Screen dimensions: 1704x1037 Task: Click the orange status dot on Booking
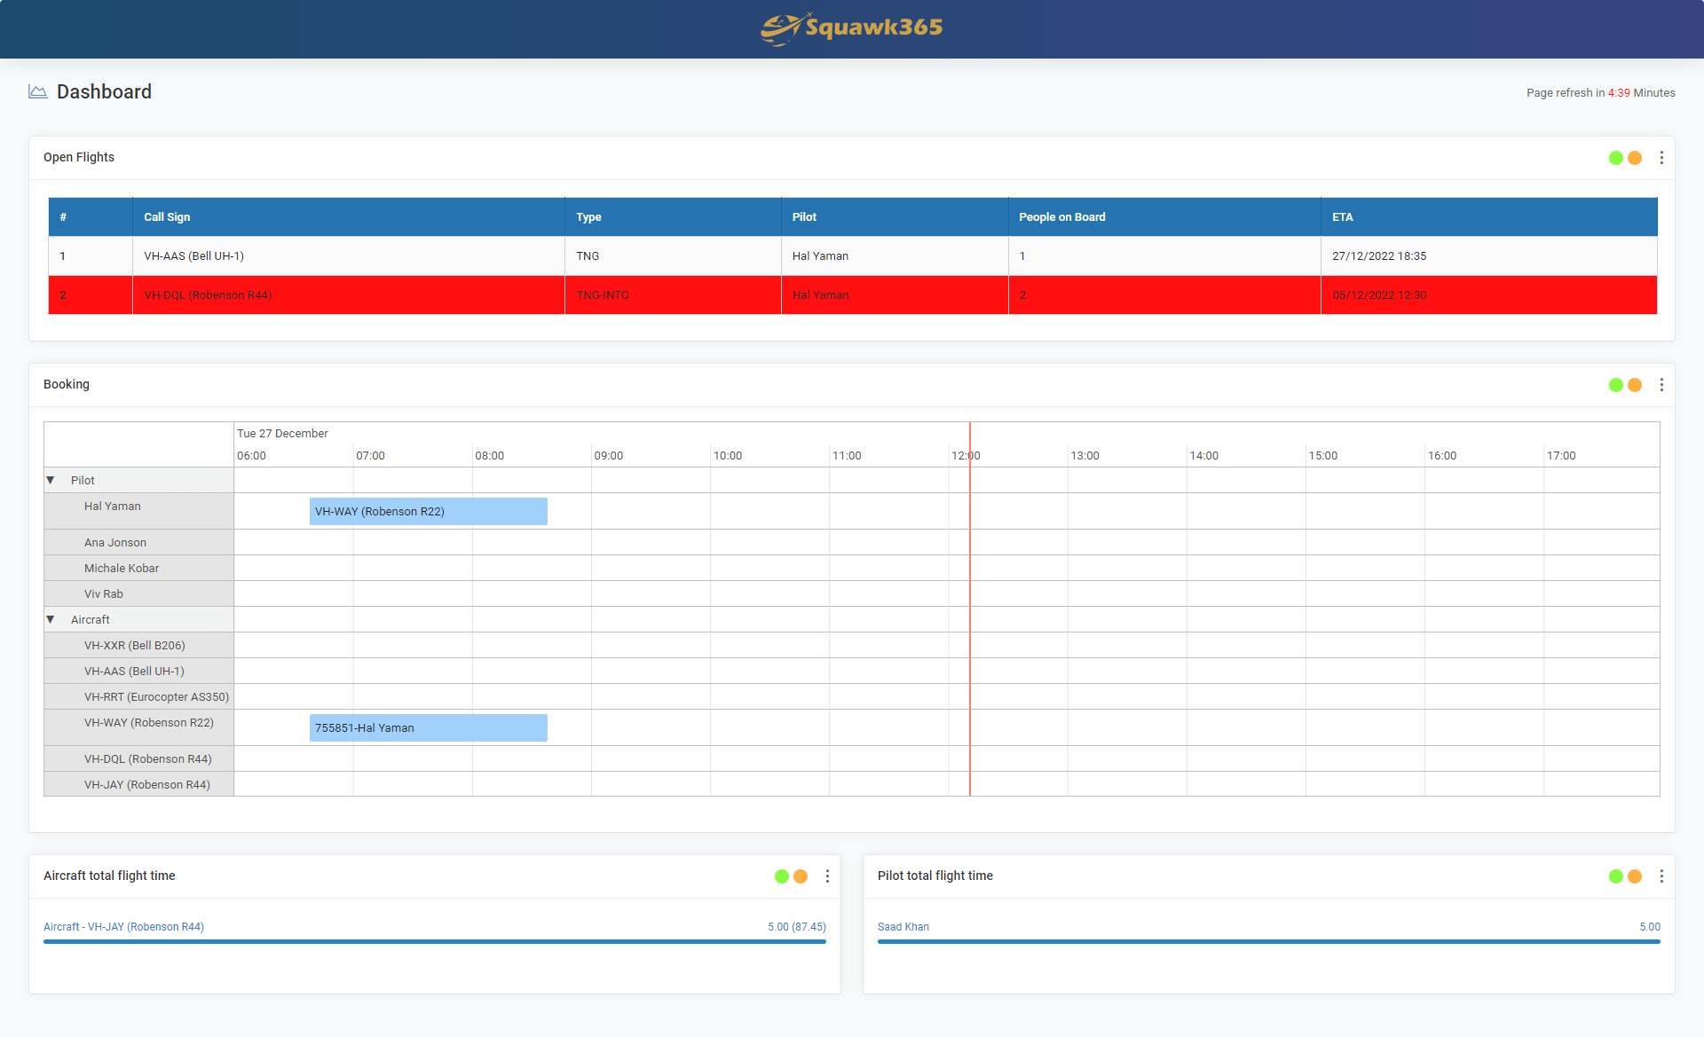[x=1634, y=385]
